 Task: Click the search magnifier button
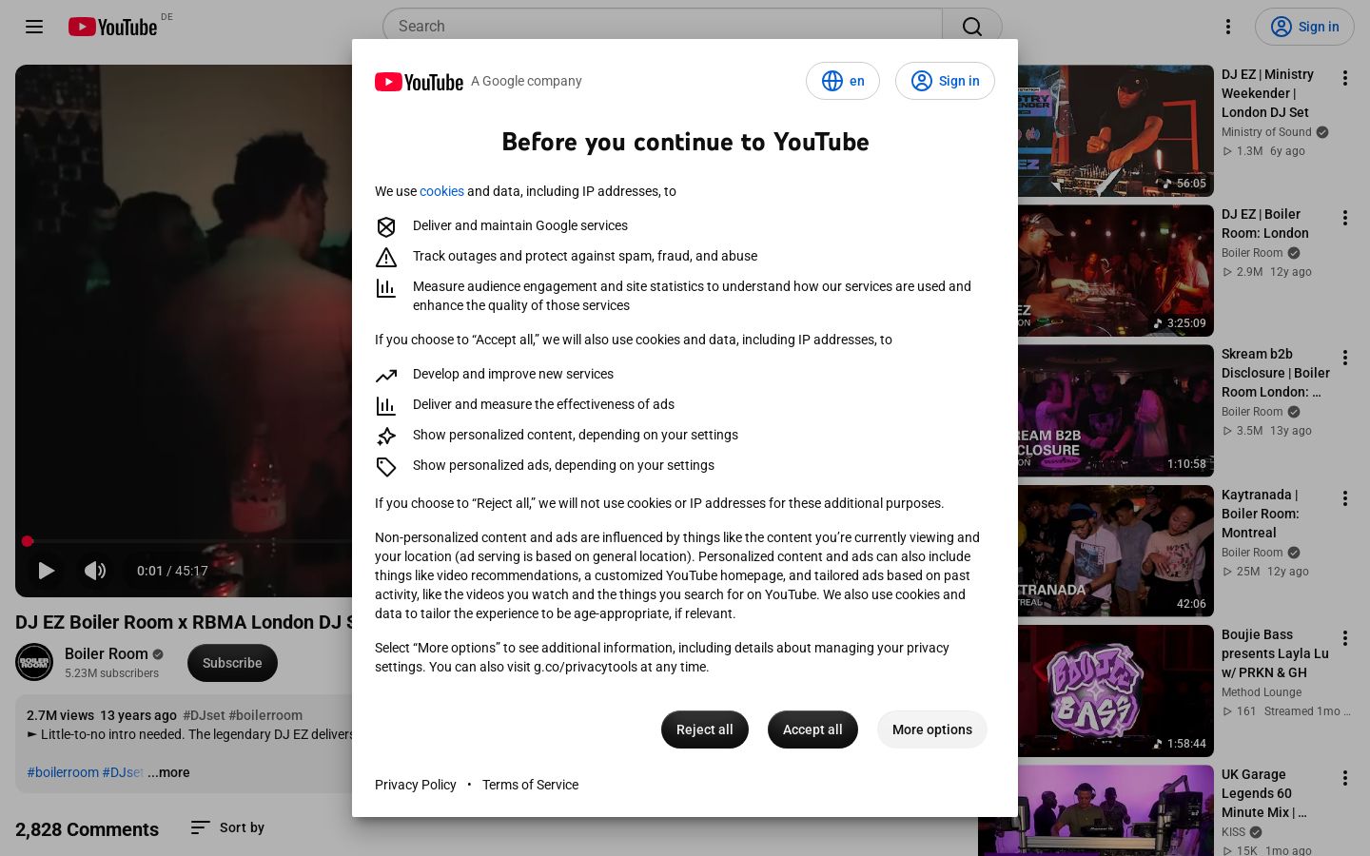pyautogui.click(x=971, y=27)
